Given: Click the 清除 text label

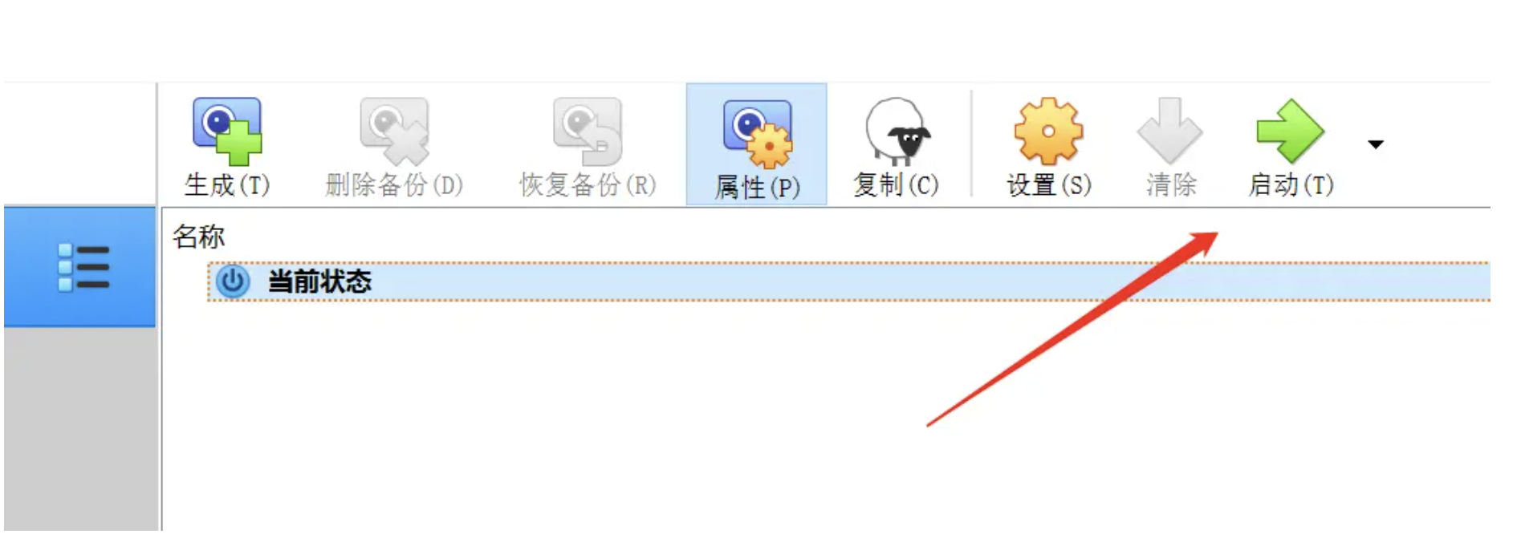Looking at the screenshot, I should click(1171, 185).
